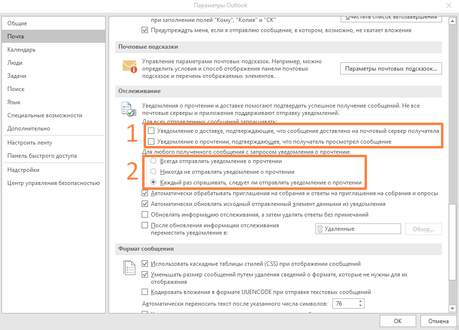
Task: Toggle Уменьшать размер сообщений checkbox
Action: pyautogui.click(x=145, y=275)
